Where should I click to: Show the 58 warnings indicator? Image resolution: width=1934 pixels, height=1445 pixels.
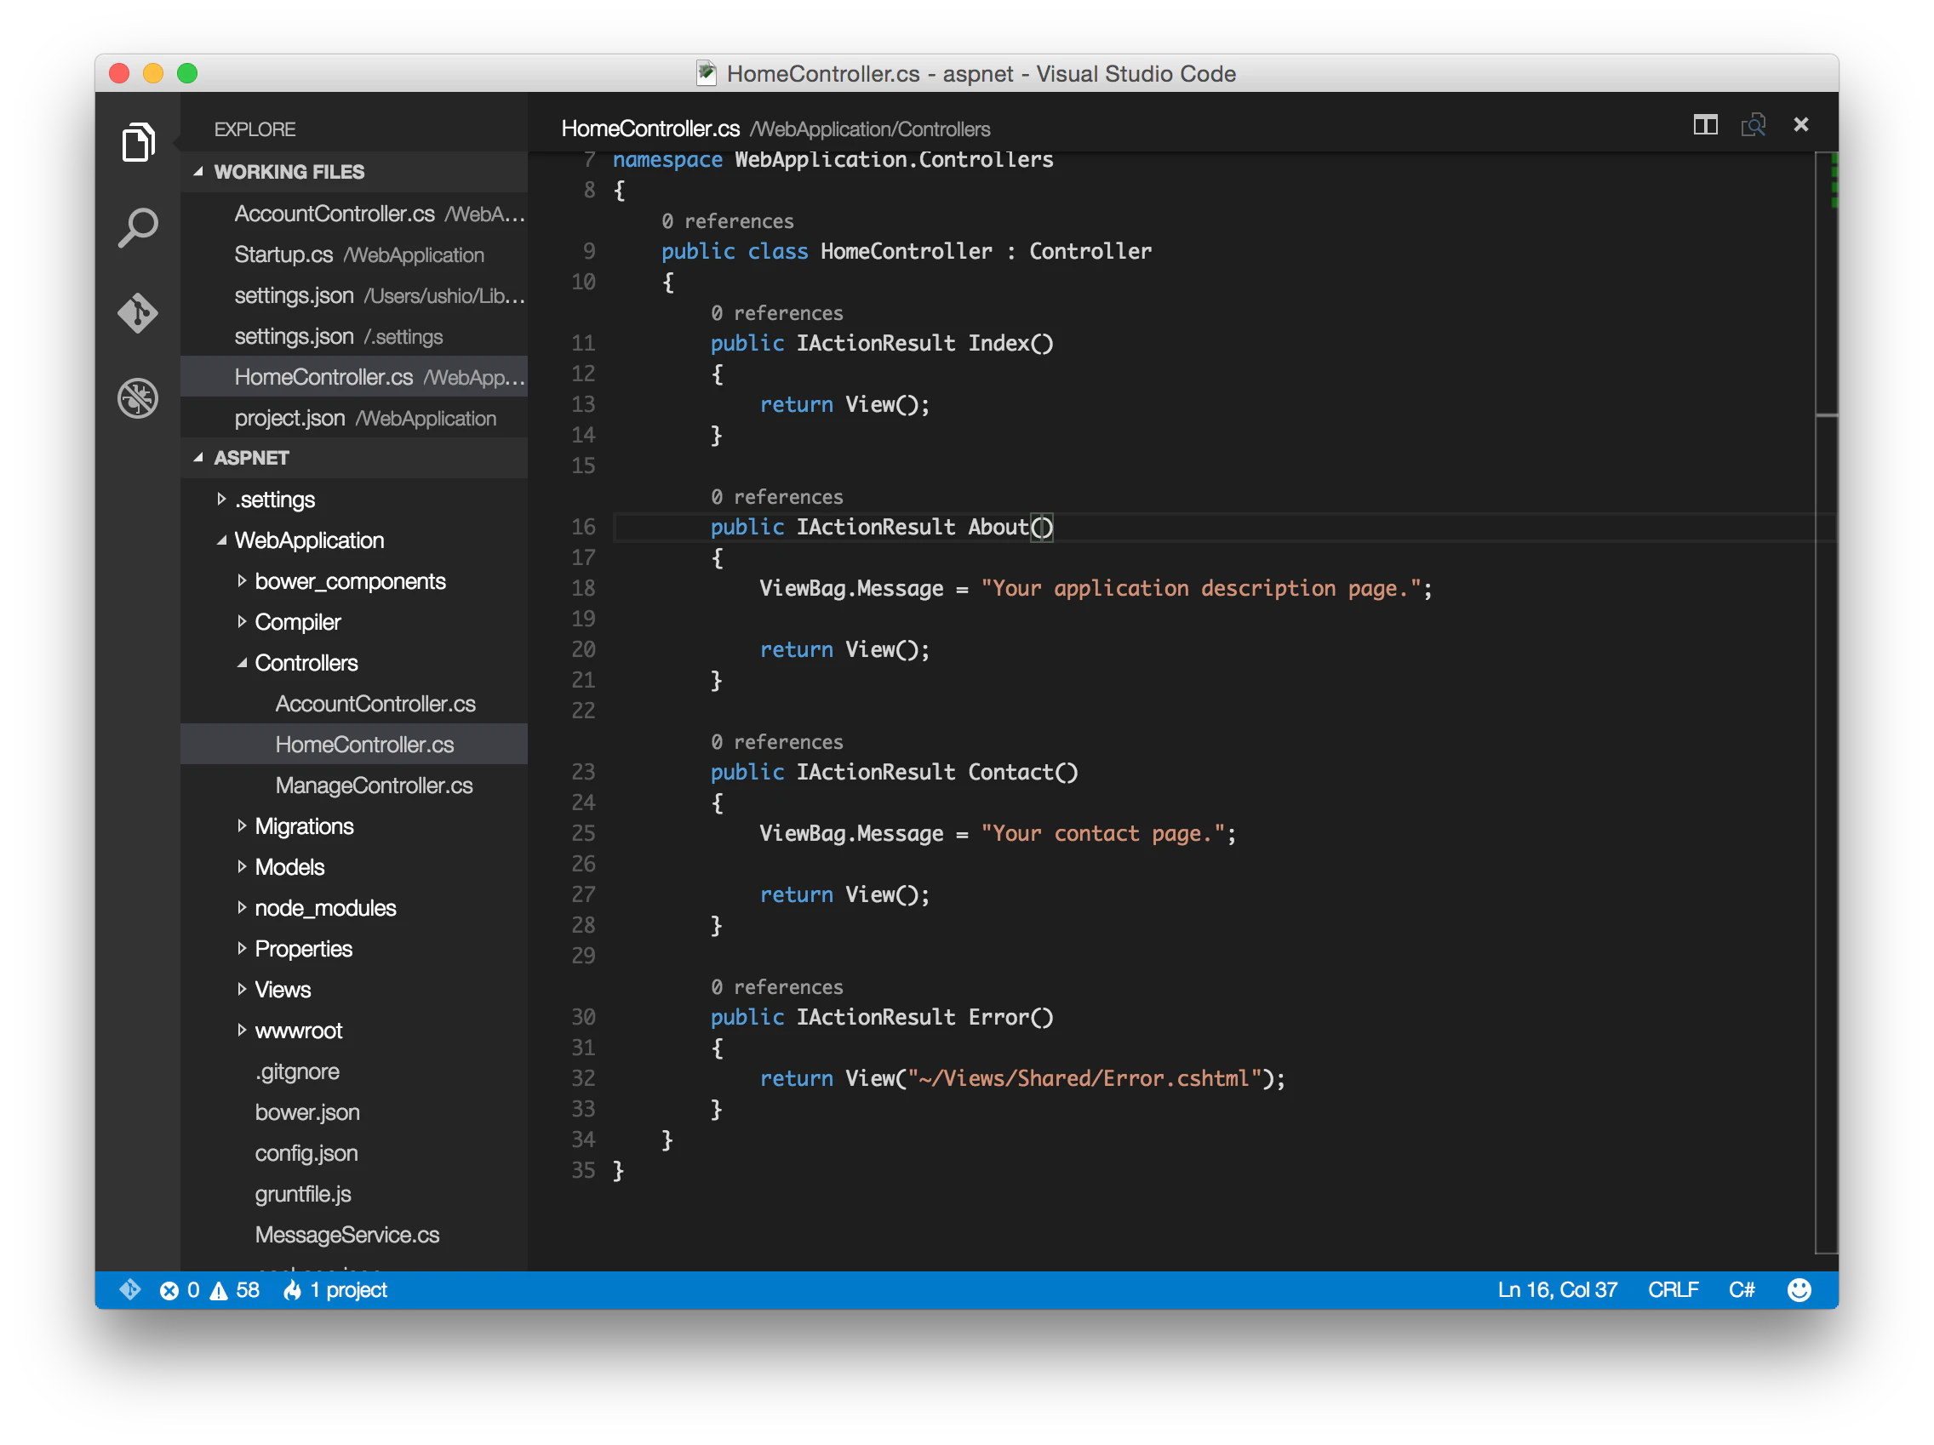pos(235,1290)
